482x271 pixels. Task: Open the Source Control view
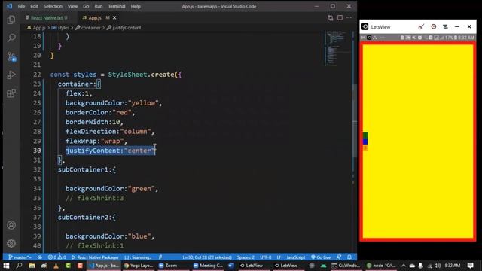coord(11,56)
